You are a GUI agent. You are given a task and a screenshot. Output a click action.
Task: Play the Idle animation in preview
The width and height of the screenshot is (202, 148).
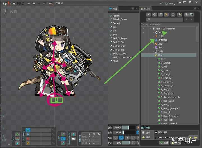coord(114,31)
